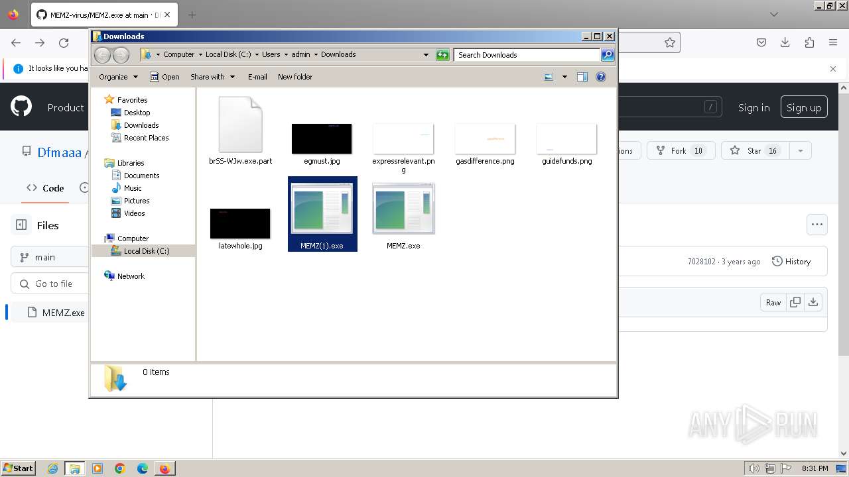Open Explorer help icon
The image size is (849, 477).
pos(601,77)
